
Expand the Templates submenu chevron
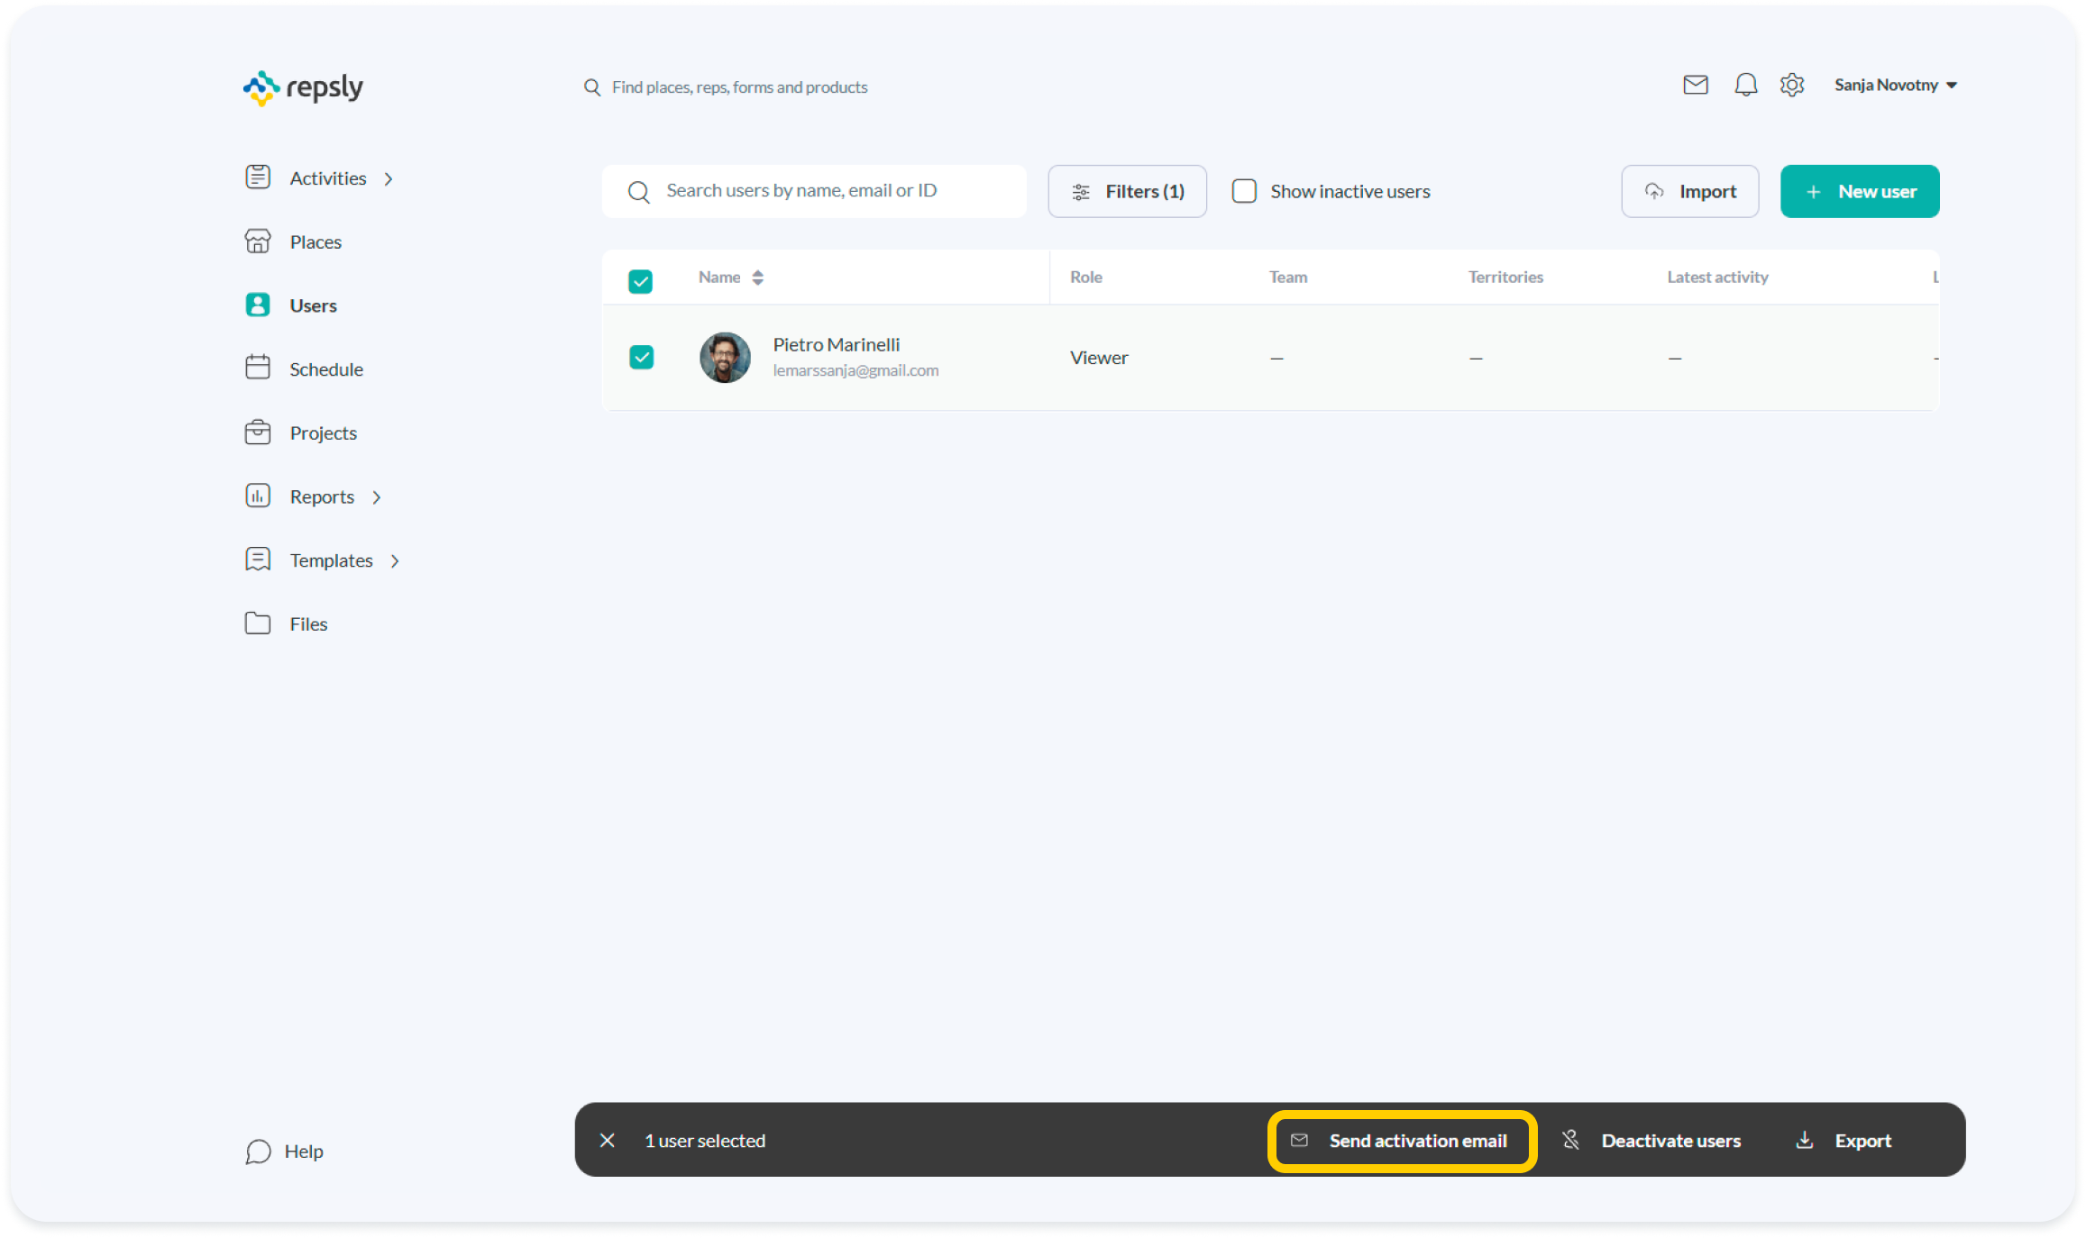pos(395,561)
